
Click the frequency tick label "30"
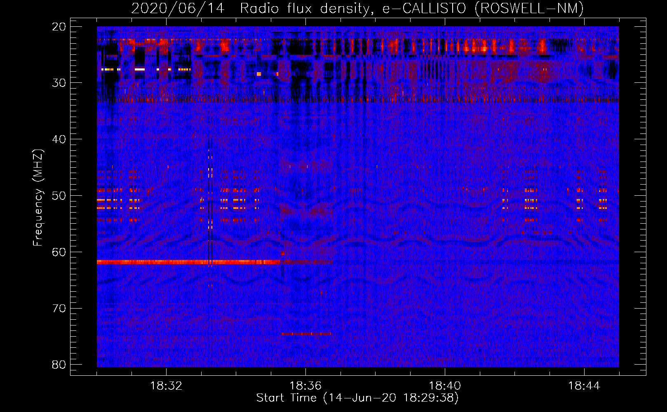tap(59, 83)
